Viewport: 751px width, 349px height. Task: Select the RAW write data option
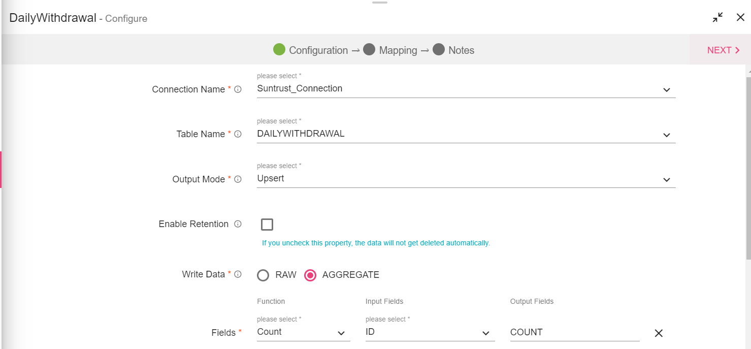click(263, 275)
